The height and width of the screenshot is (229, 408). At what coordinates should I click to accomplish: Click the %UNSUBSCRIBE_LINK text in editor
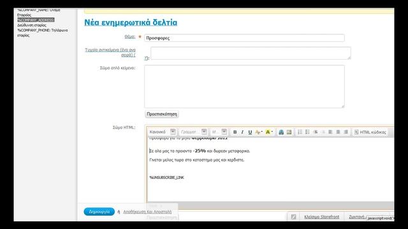point(166,177)
